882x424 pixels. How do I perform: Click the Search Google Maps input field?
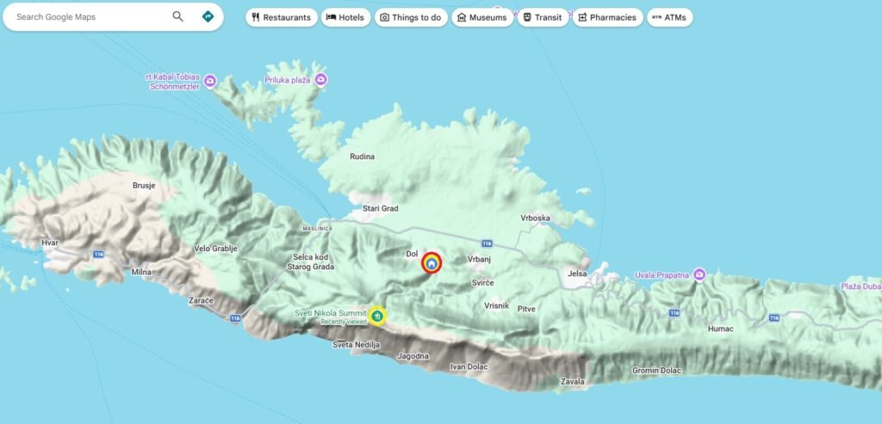(90, 17)
